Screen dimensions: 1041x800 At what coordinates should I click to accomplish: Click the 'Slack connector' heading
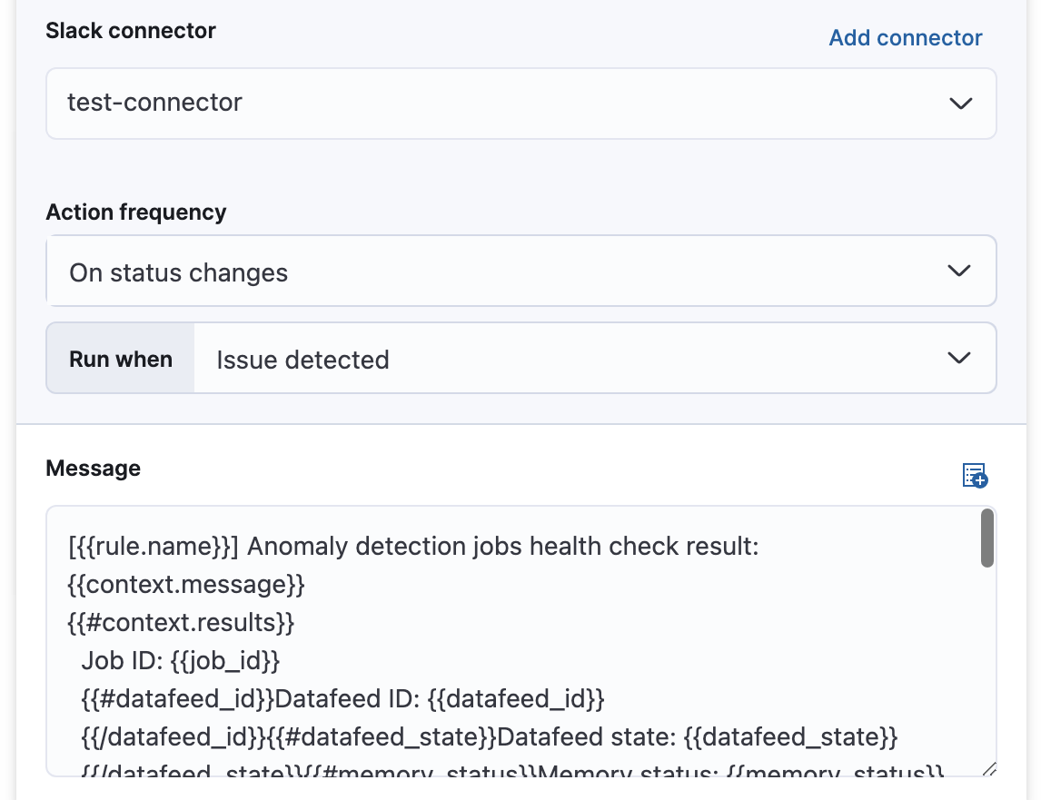(x=130, y=30)
